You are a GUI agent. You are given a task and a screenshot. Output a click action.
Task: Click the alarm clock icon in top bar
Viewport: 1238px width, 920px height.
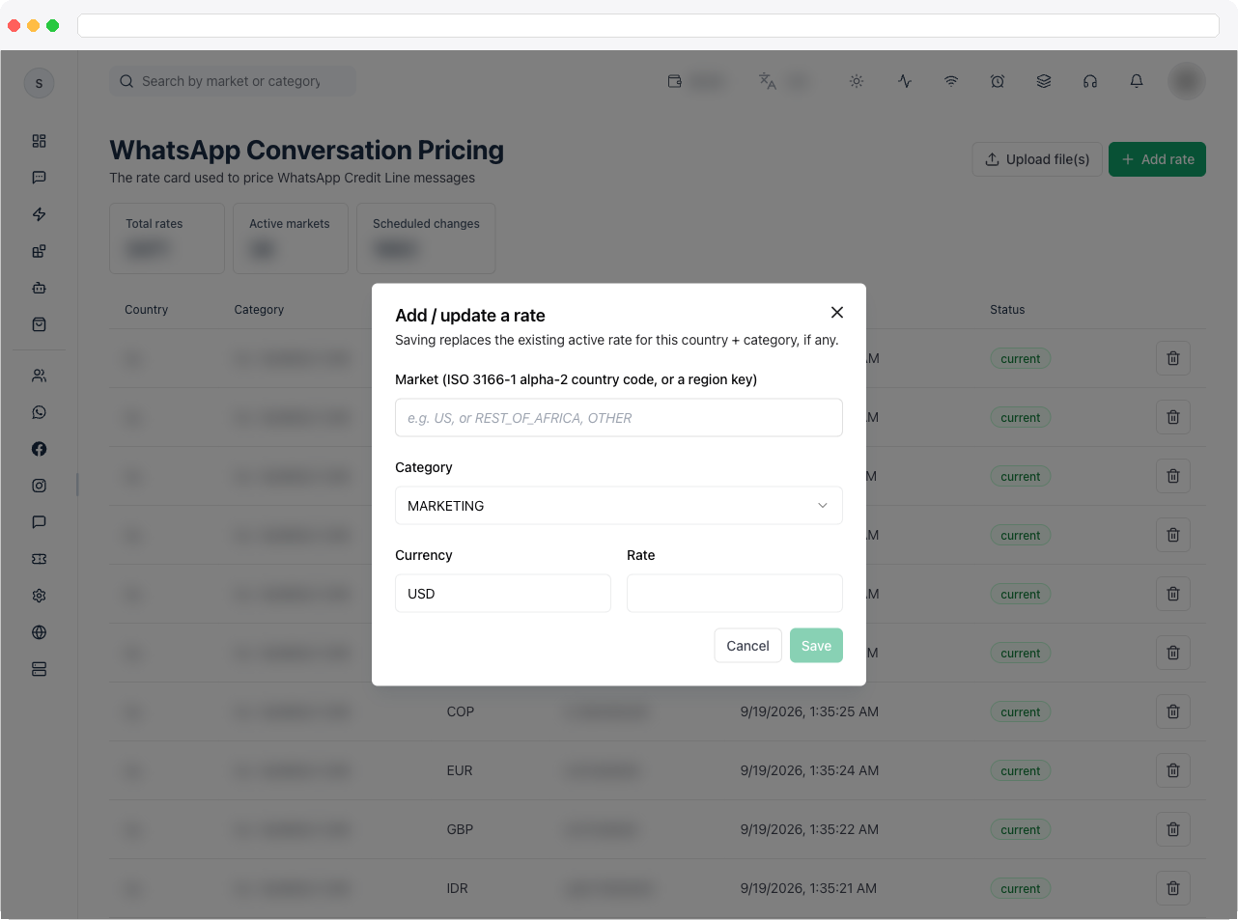click(x=998, y=81)
